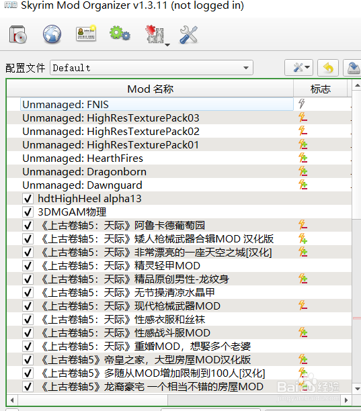Open the settings wrench and screwdriver icon

(x=189, y=34)
